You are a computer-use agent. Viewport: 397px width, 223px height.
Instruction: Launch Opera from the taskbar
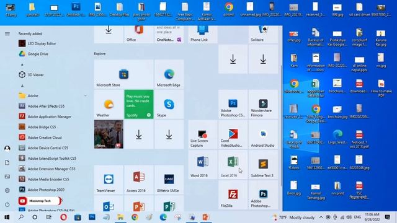click(63, 217)
